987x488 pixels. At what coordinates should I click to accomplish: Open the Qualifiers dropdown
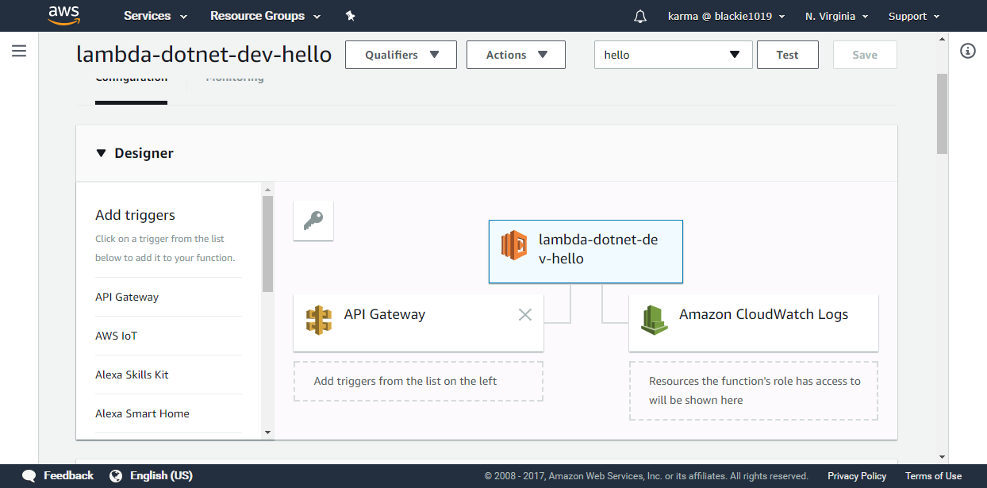click(401, 55)
